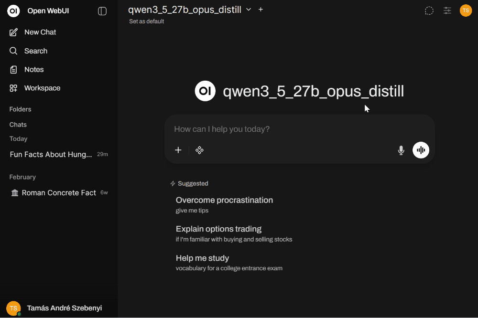Collapse the Chats section
This screenshot has height=318, width=478.
(x=18, y=125)
